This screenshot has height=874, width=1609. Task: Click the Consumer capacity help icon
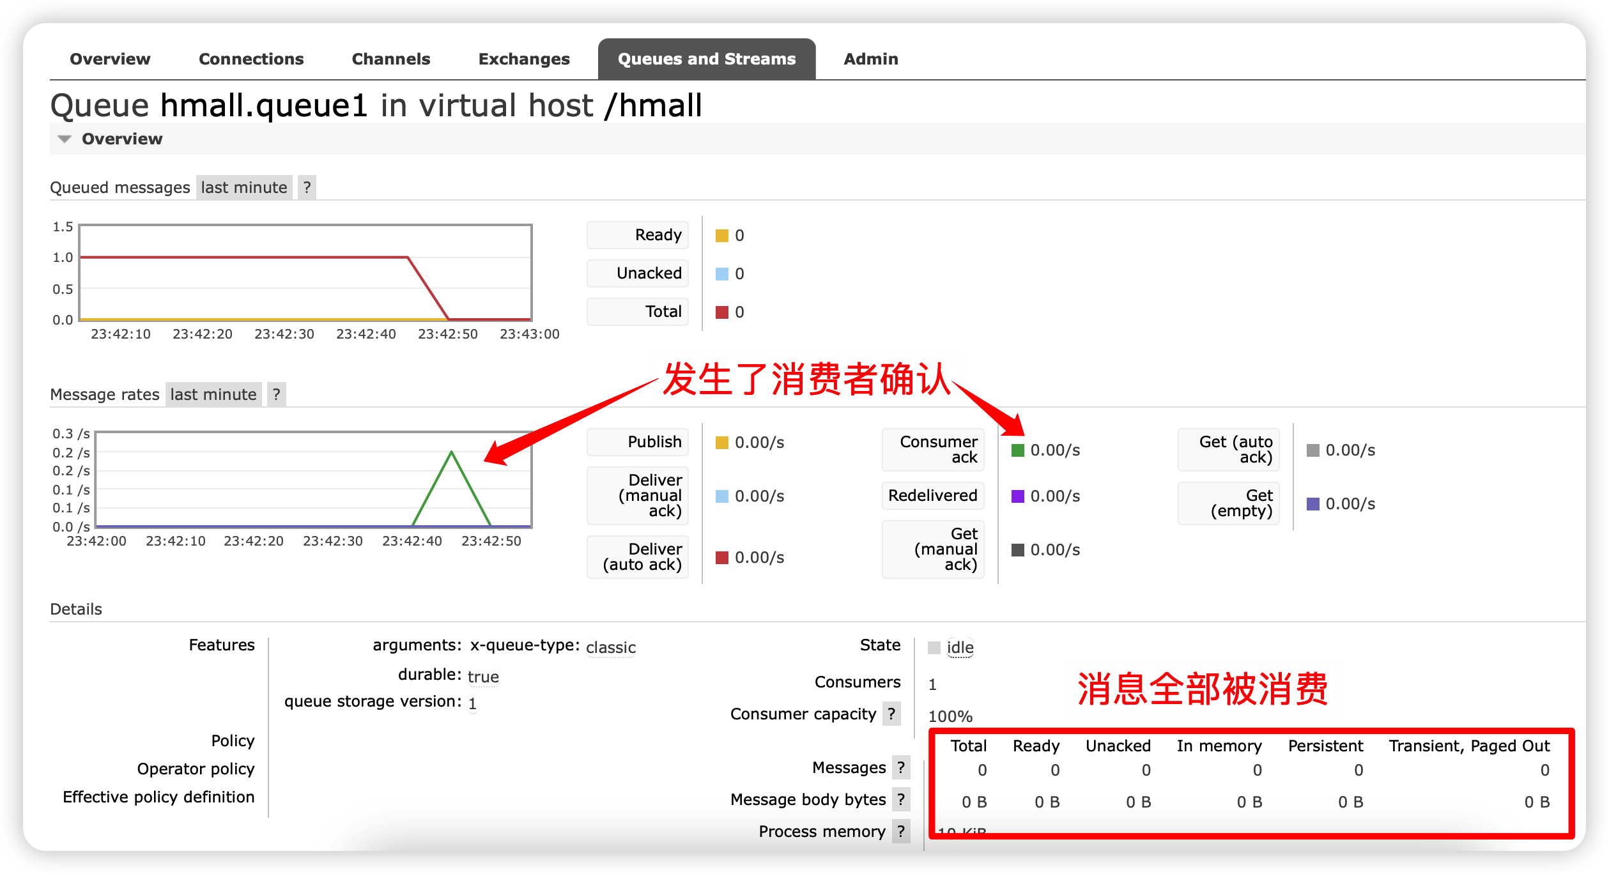click(x=892, y=714)
